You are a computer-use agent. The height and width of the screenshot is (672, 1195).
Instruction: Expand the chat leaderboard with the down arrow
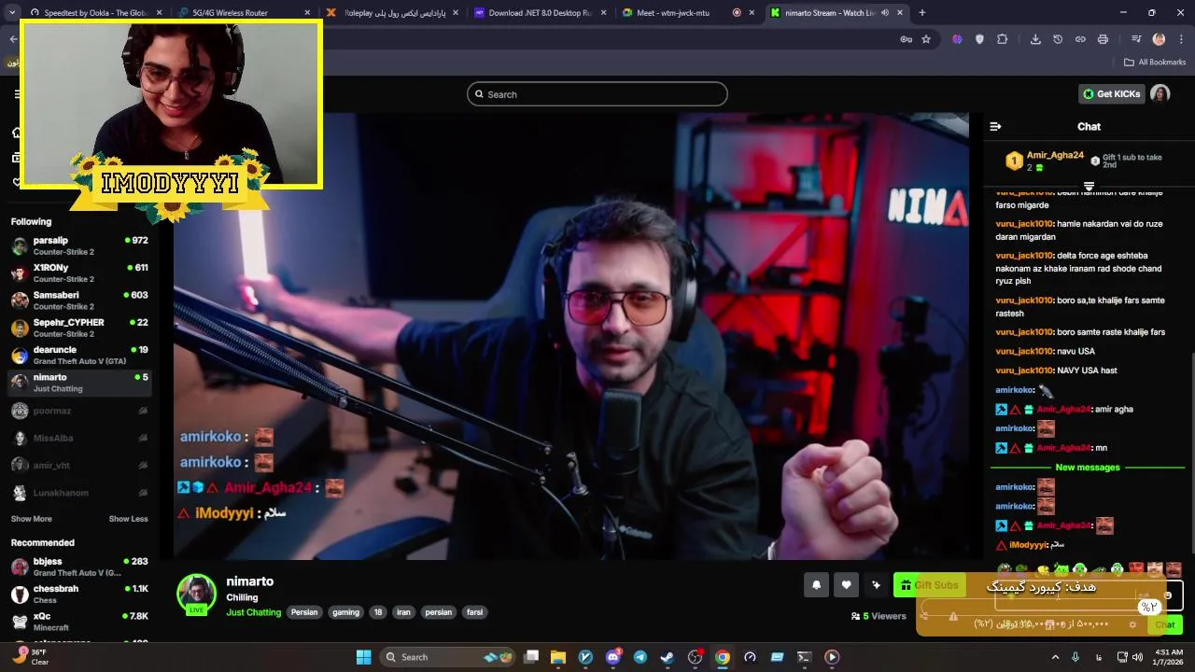coord(1089,187)
